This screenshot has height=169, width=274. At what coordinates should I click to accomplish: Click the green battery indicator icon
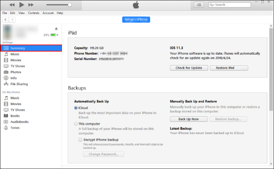[x=53, y=35]
